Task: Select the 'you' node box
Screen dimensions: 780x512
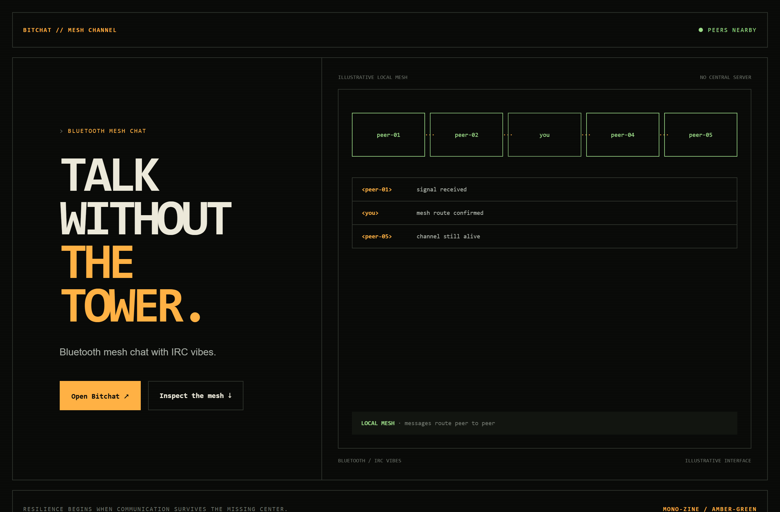Action: (544, 135)
